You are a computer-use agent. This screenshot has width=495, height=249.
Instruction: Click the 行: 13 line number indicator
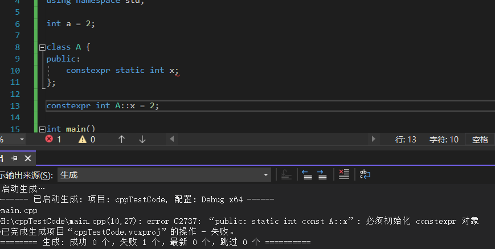406,139
